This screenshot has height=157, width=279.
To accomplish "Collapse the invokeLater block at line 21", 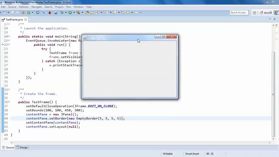I will (9, 41).
